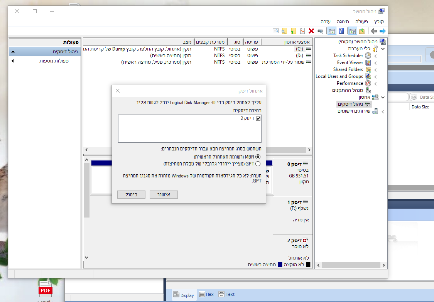This screenshot has height=302, width=434.
Task: Expand the Task Scheduler tree node
Action: [x=376, y=56]
